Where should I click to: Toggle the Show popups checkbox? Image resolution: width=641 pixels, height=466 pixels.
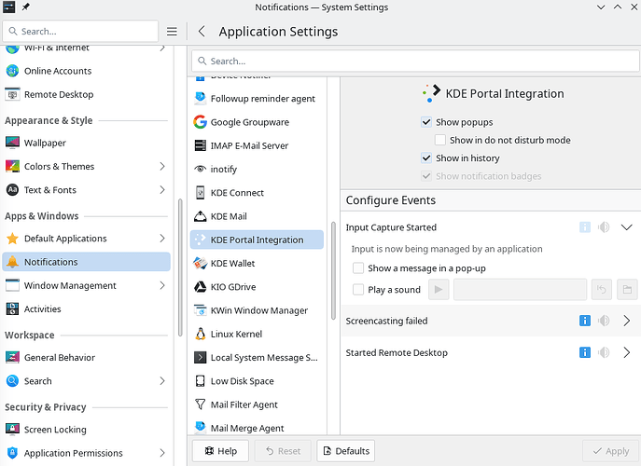[426, 122]
